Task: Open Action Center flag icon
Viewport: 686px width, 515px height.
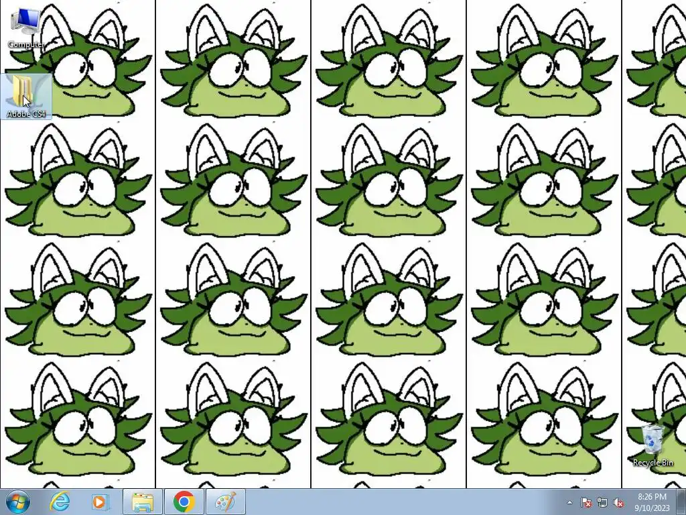Action: pos(586,502)
